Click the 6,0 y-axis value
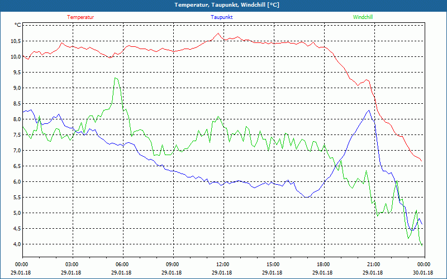 (x=17, y=182)
